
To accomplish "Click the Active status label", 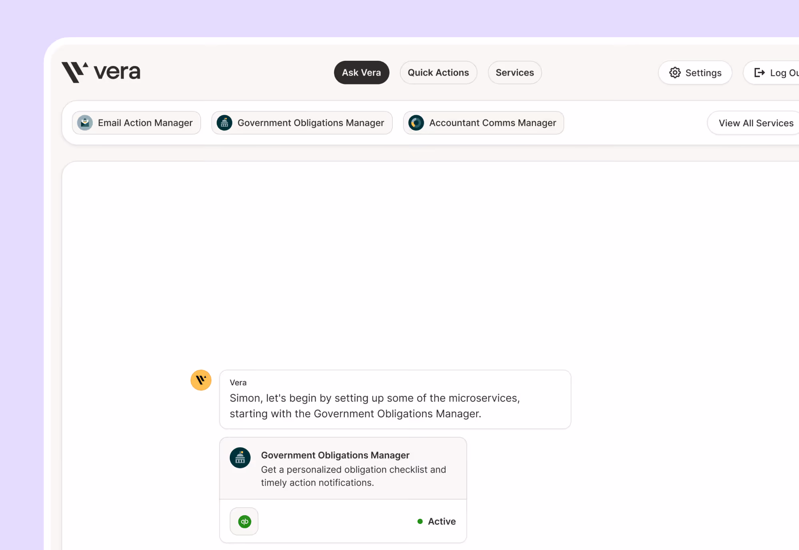I will [x=442, y=522].
